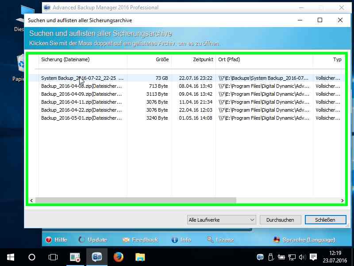The width and height of the screenshot is (354, 266).
Task: Click the USB safely remove tray icon
Action: point(271,257)
